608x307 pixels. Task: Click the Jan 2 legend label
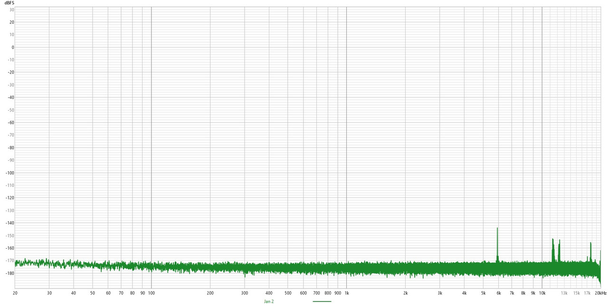(x=269, y=301)
